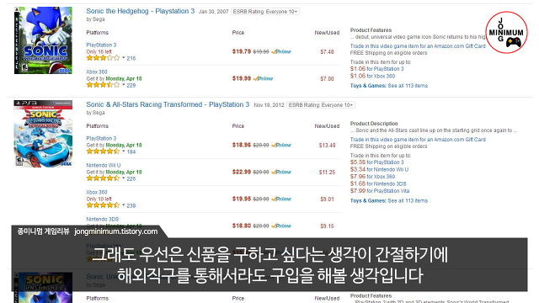The image size is (539, 303).
Task: Click Prime badge next to $22.99
Action: pos(281,172)
